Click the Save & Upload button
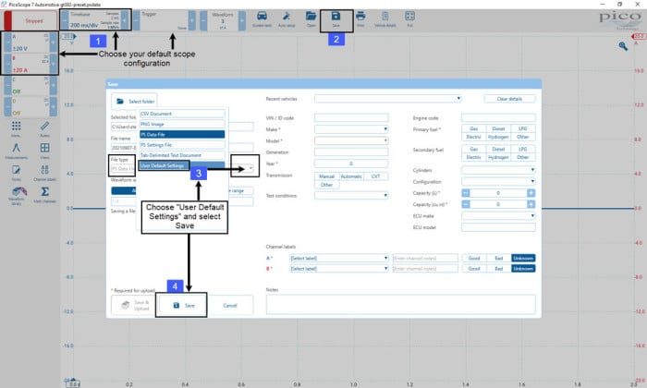The width and height of the screenshot is (647, 388). pyautogui.click(x=133, y=305)
